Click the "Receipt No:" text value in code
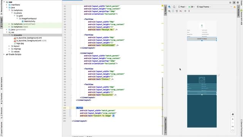Viewport: 243px width, 137px height. coord(108,30)
